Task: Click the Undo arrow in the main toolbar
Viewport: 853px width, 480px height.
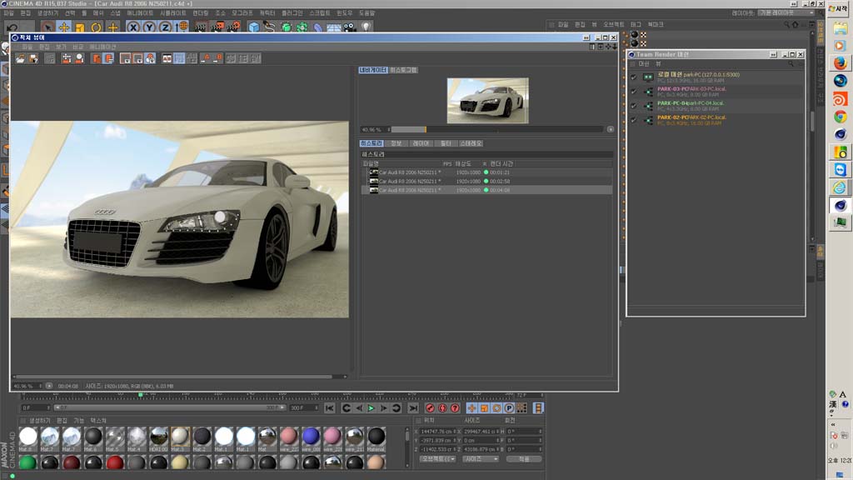Action: pyautogui.click(x=12, y=27)
